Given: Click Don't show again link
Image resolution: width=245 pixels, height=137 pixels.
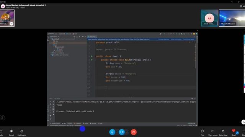Looking at the screenshot, I should 189,39.
